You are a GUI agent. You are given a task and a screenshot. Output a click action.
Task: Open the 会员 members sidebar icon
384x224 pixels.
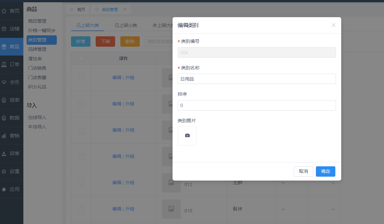[x=4, y=82]
